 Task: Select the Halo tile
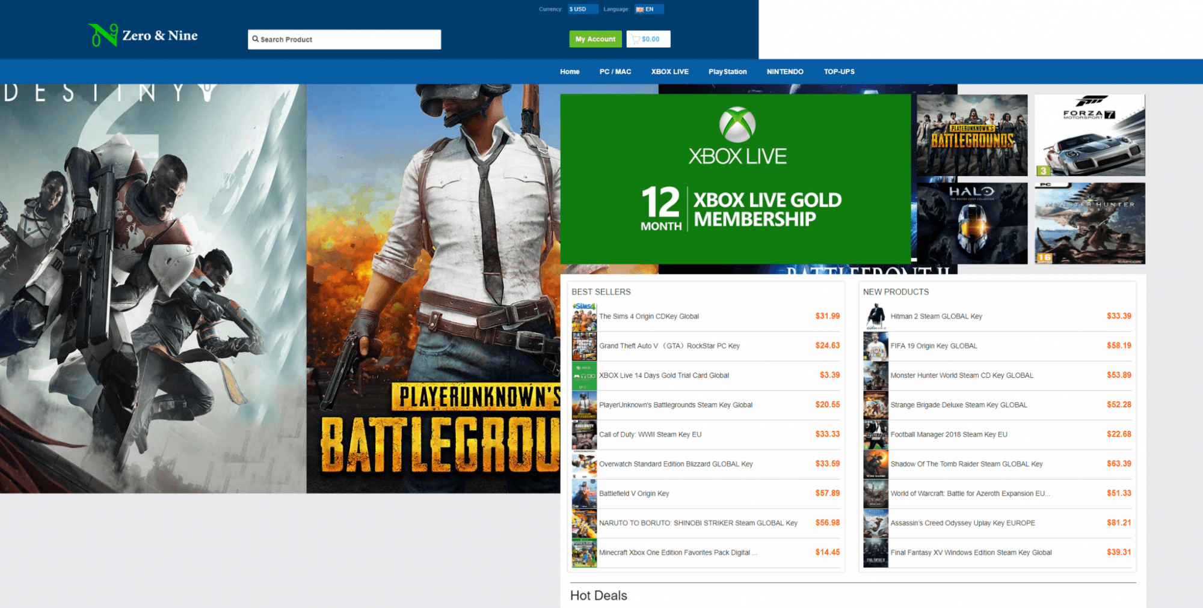[972, 223]
